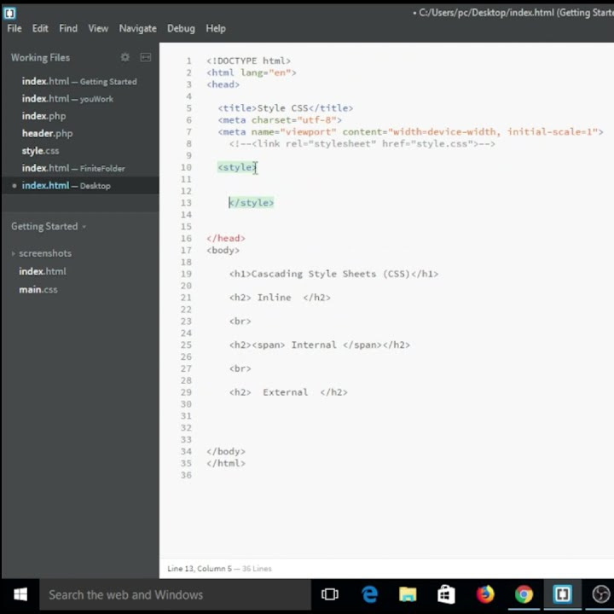The height and width of the screenshot is (614, 614).
Task: Open the Working Files settings gear
Action: [x=125, y=57]
